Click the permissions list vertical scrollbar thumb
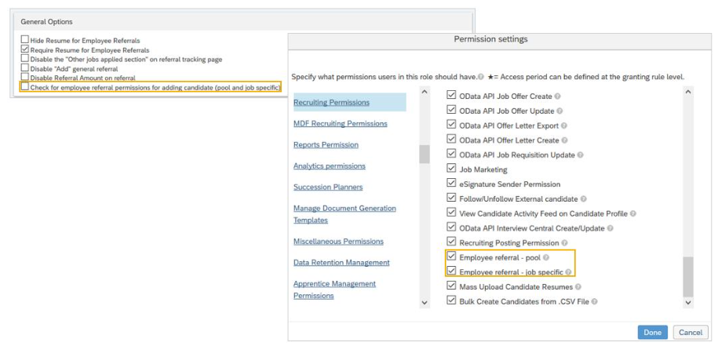 [687, 276]
